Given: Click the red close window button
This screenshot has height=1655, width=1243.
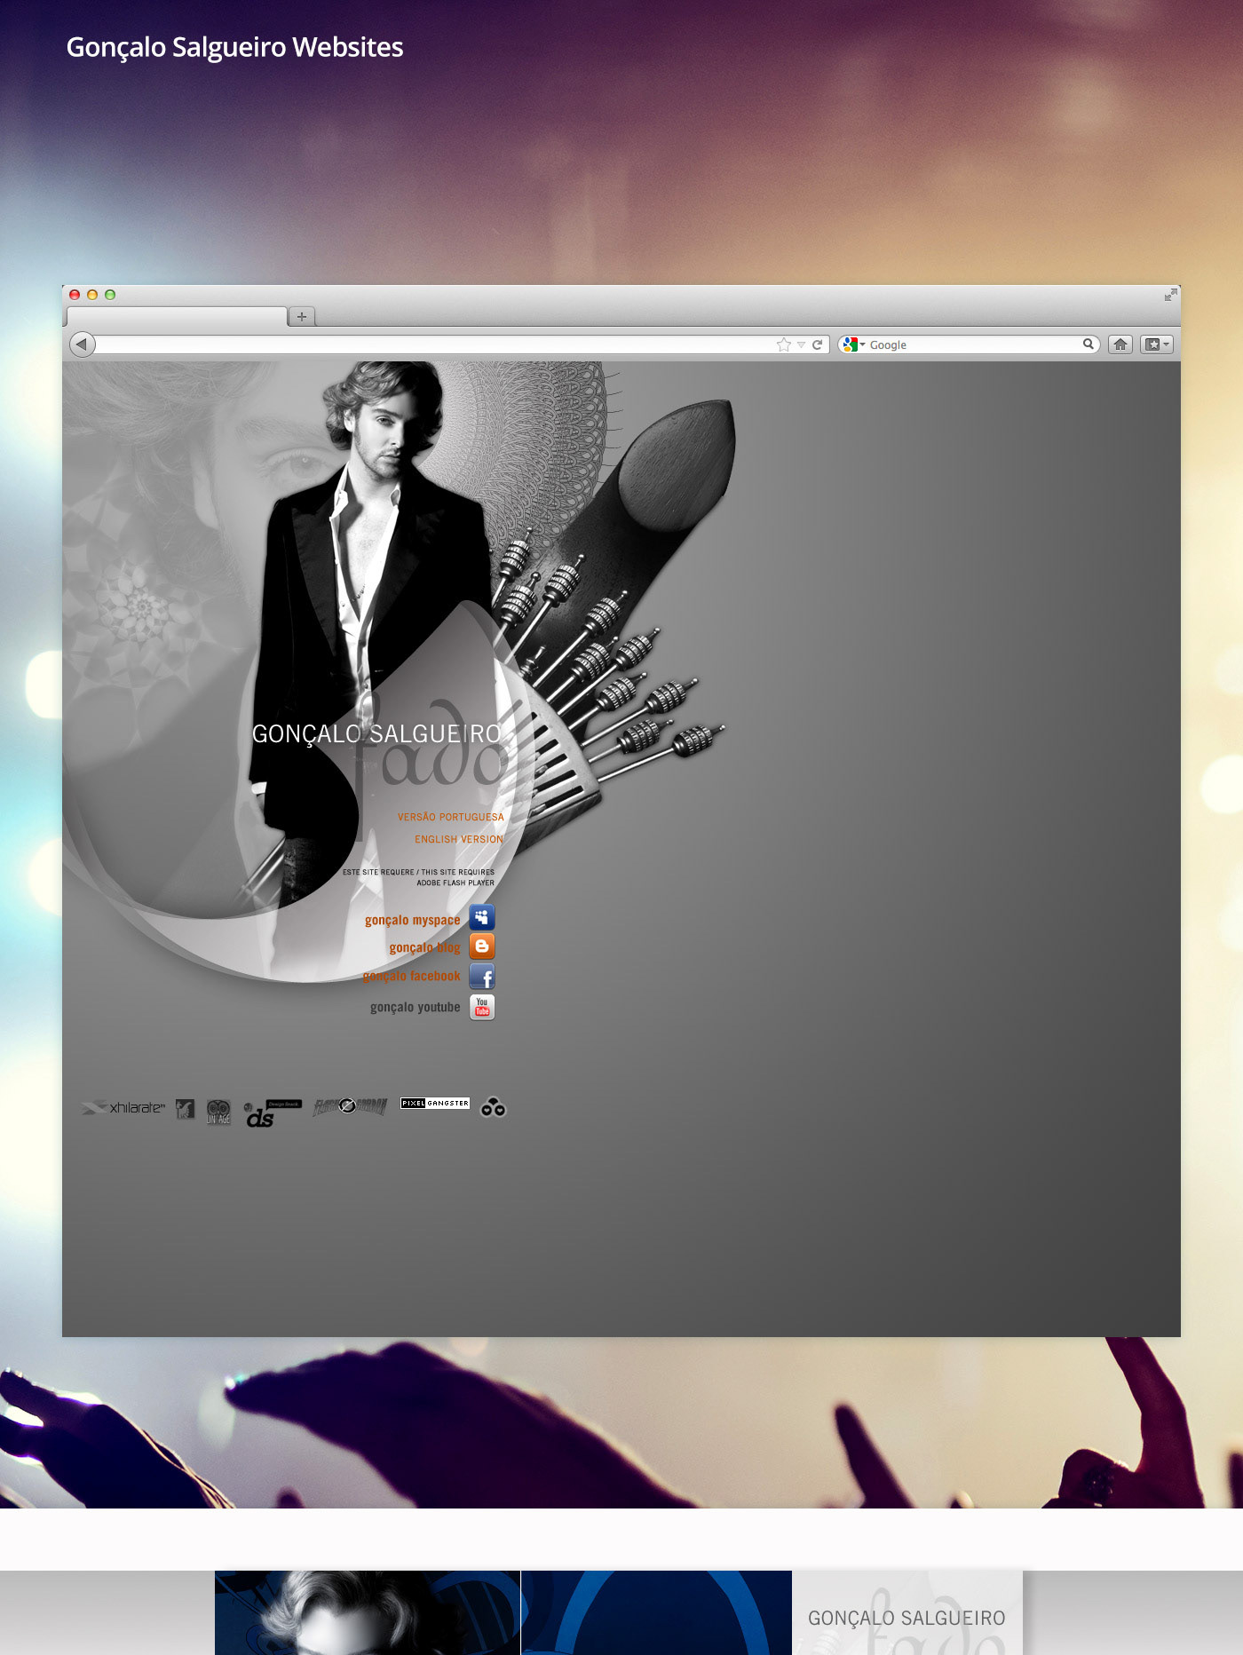Looking at the screenshot, I should point(75,295).
